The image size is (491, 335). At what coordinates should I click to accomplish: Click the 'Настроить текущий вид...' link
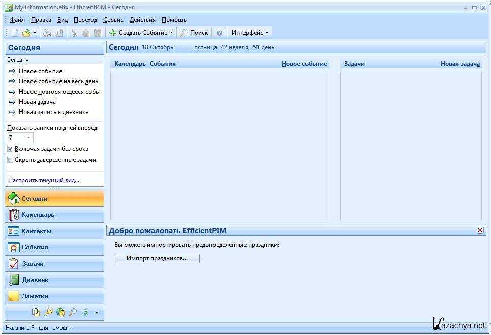(44, 180)
